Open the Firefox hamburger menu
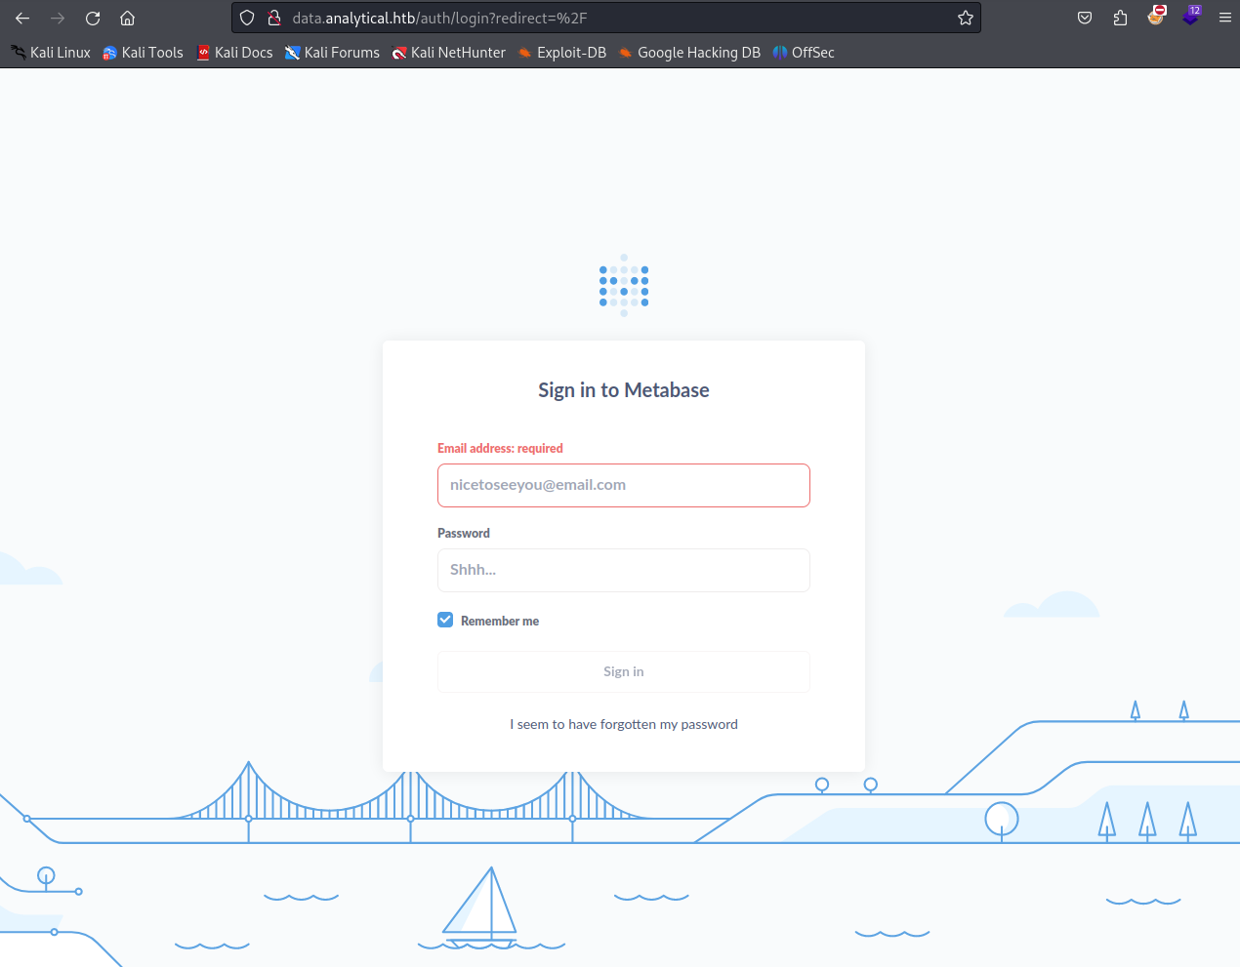This screenshot has width=1240, height=967. [x=1225, y=18]
